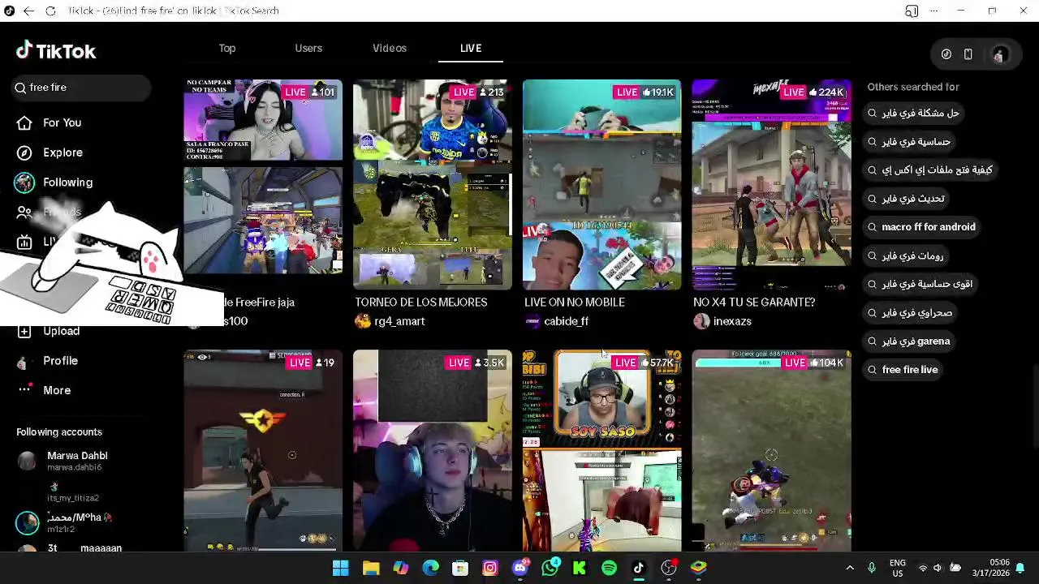Open Discord from the taskbar
Image resolution: width=1039 pixels, height=584 pixels.
(x=520, y=568)
